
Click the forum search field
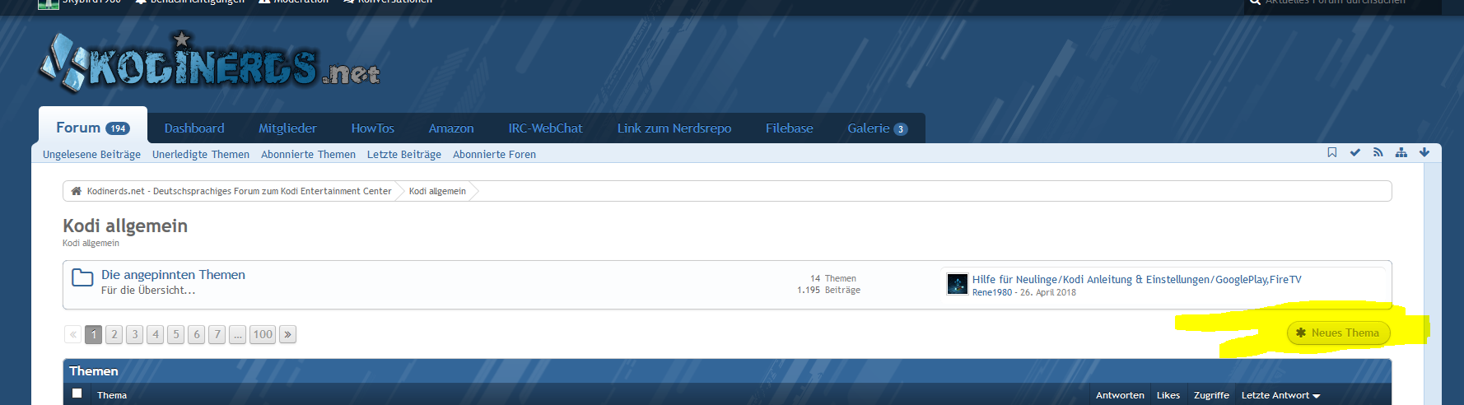point(1342,4)
